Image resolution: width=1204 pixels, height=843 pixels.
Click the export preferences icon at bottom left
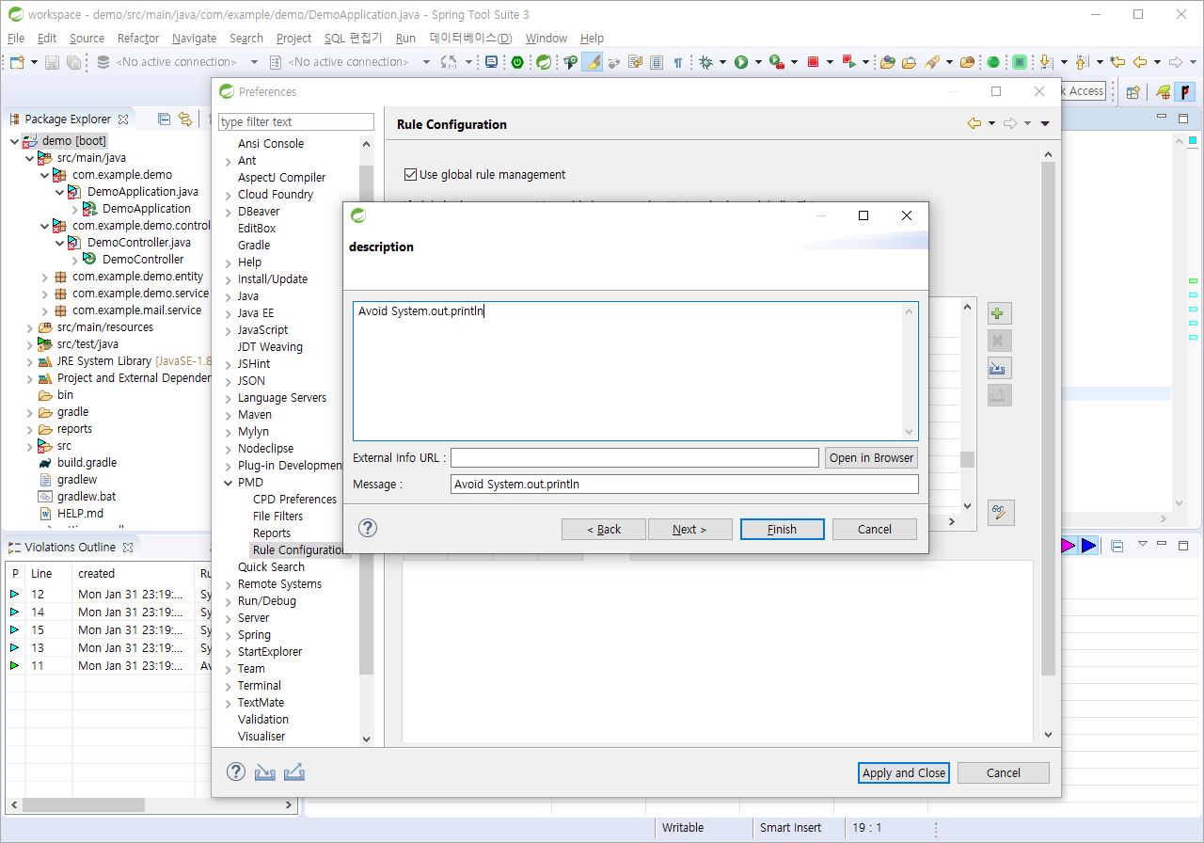[294, 771]
